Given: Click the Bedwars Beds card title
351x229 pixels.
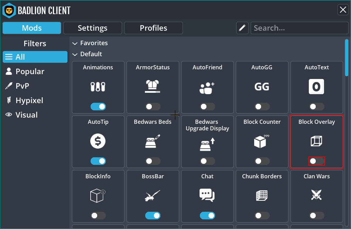Looking at the screenshot, I should pos(153,122).
